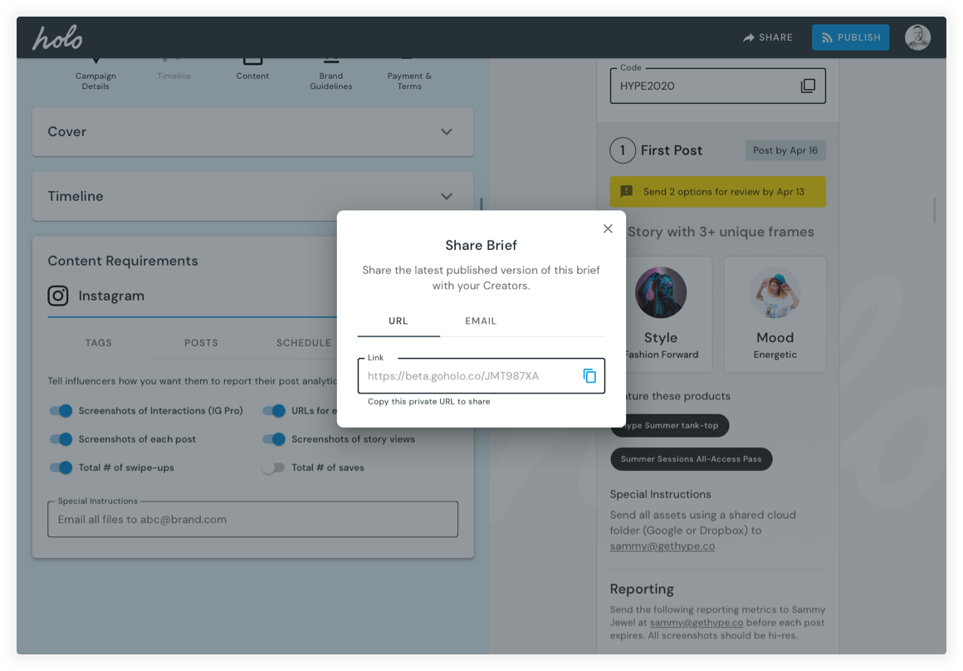Click the Share button in header
The image size is (963, 671).
(x=768, y=37)
